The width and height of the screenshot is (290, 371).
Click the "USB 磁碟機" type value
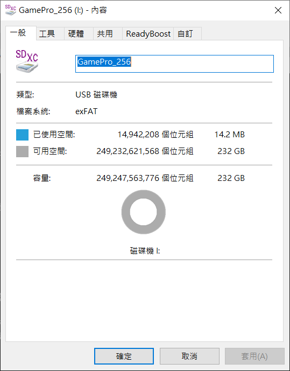96,95
